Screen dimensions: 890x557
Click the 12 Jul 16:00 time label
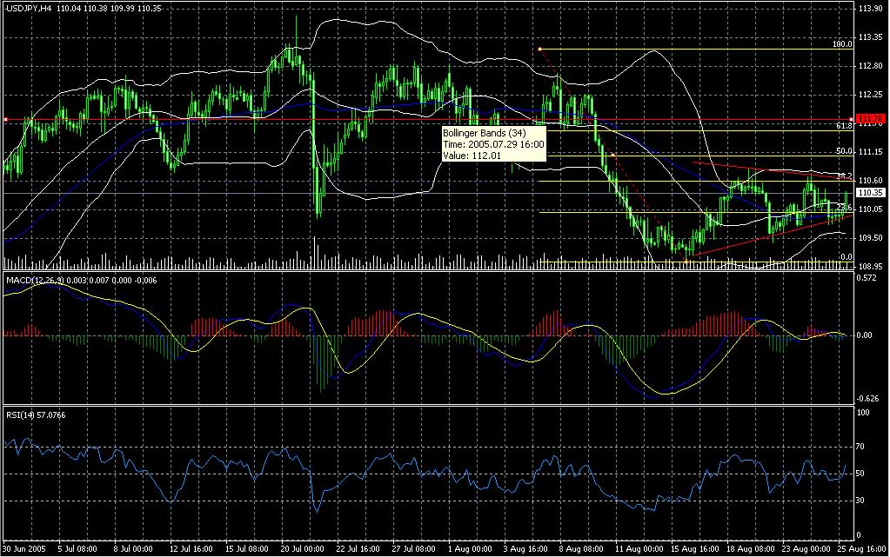(x=191, y=549)
